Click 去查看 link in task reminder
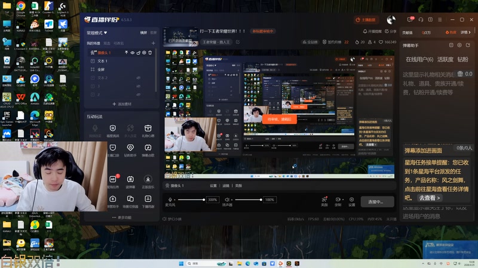Image resolution: width=478 pixels, height=268 pixels. (x=430, y=198)
